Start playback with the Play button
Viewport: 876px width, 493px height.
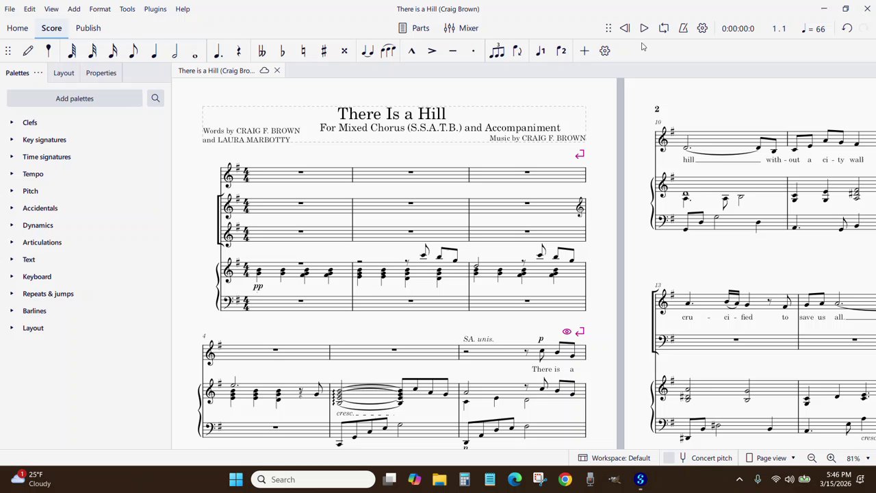644,28
